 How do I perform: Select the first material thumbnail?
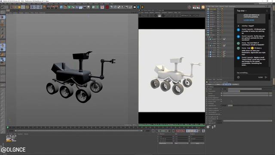coord(9,139)
